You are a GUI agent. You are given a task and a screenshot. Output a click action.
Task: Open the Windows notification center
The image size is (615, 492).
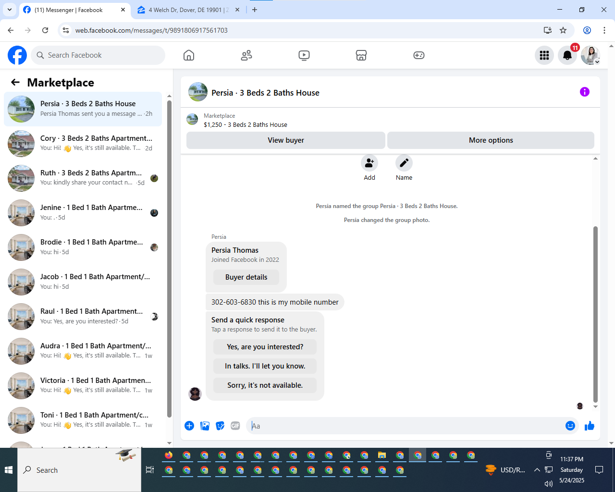[x=599, y=470]
